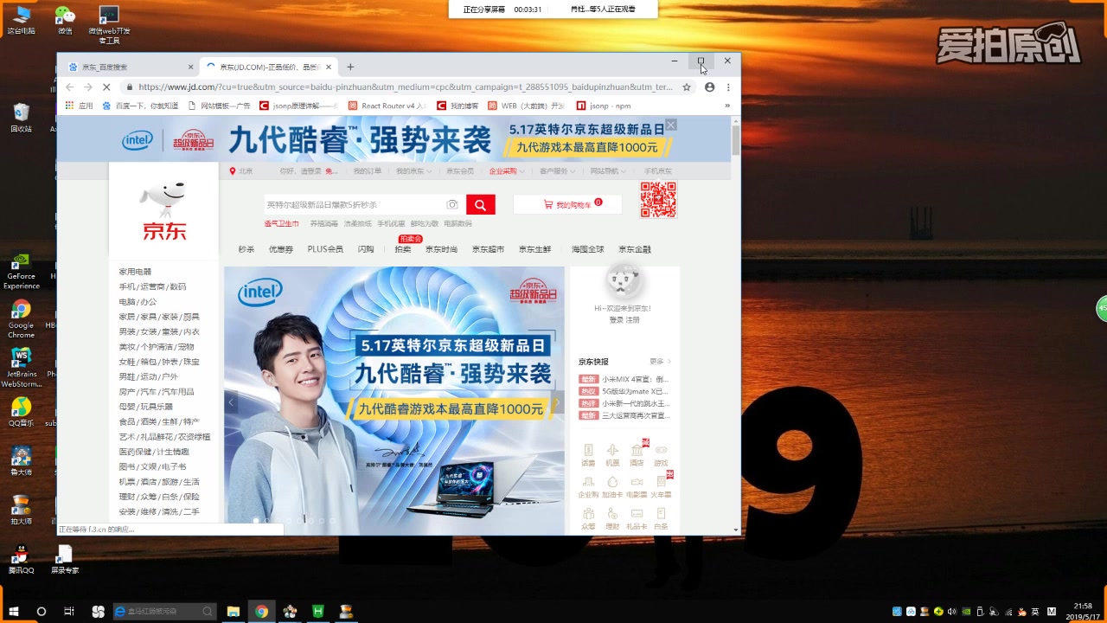Open the 话费 phone top-up service icon
This screenshot has height=623, width=1107.
click(588, 455)
